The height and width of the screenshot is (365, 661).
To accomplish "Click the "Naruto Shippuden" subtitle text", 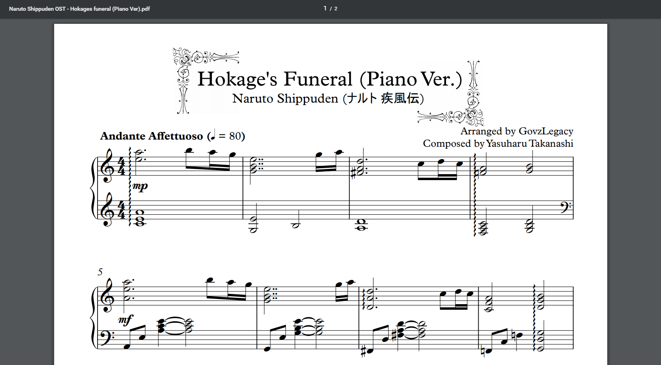I will click(285, 98).
